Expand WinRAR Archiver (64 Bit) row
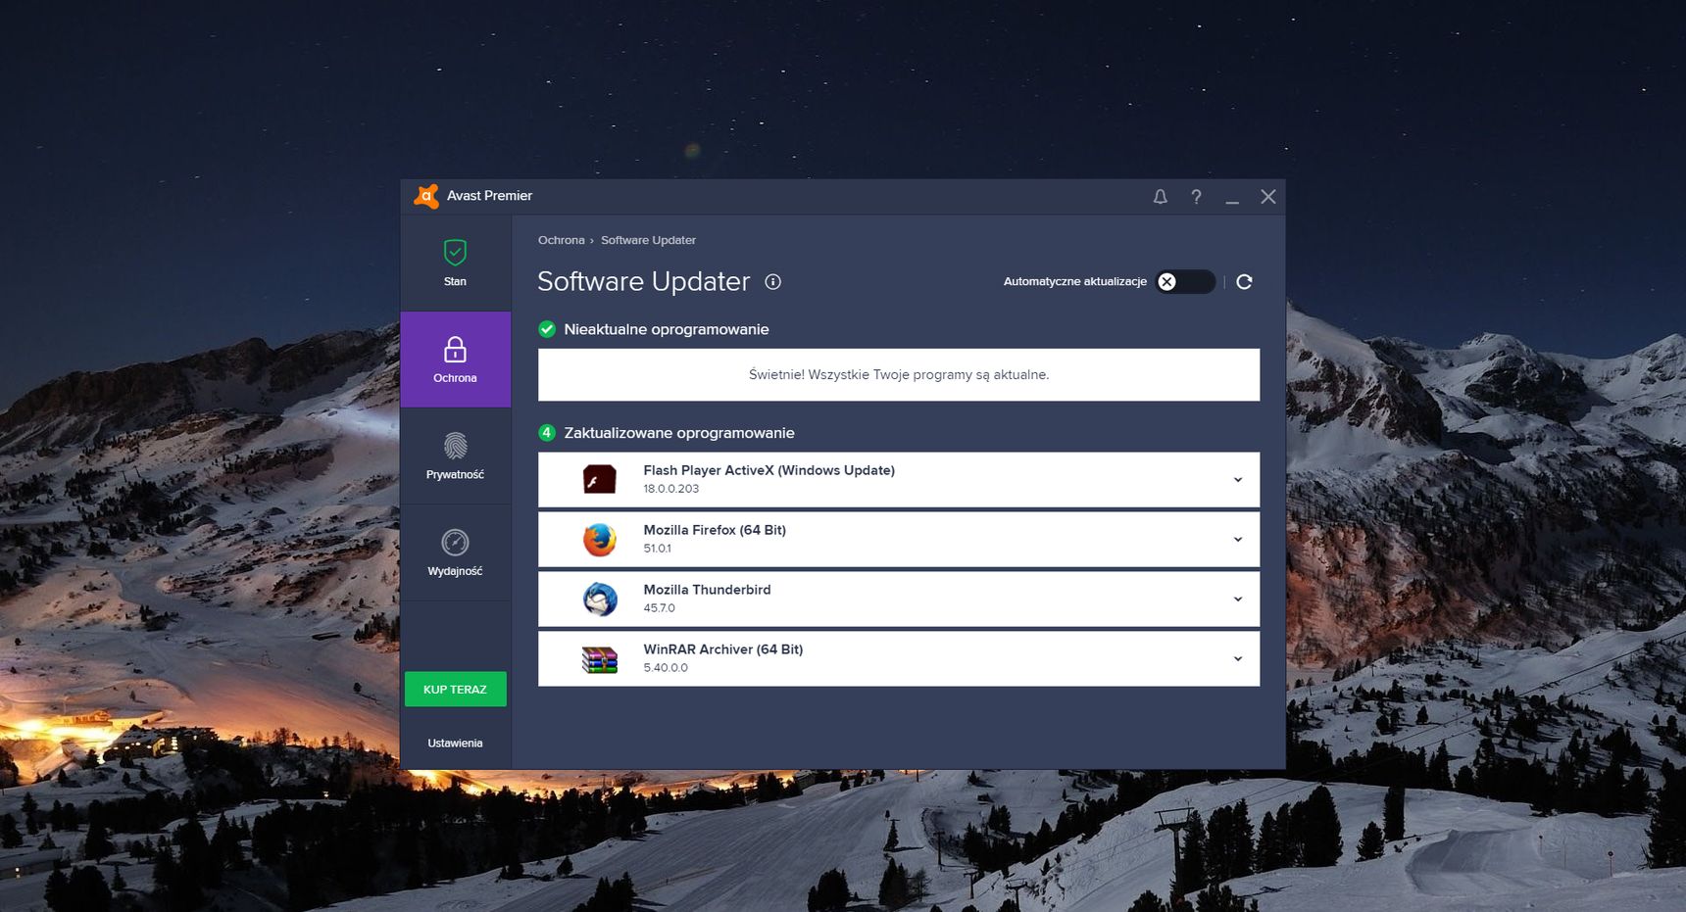 pos(1238,659)
